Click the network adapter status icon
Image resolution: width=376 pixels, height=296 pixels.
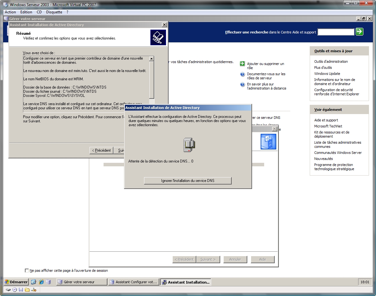click(34, 290)
